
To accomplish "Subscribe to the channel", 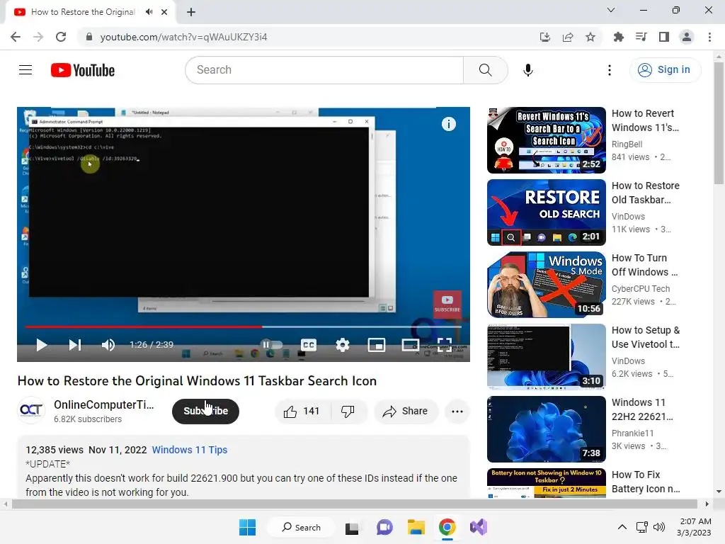I will (x=206, y=412).
